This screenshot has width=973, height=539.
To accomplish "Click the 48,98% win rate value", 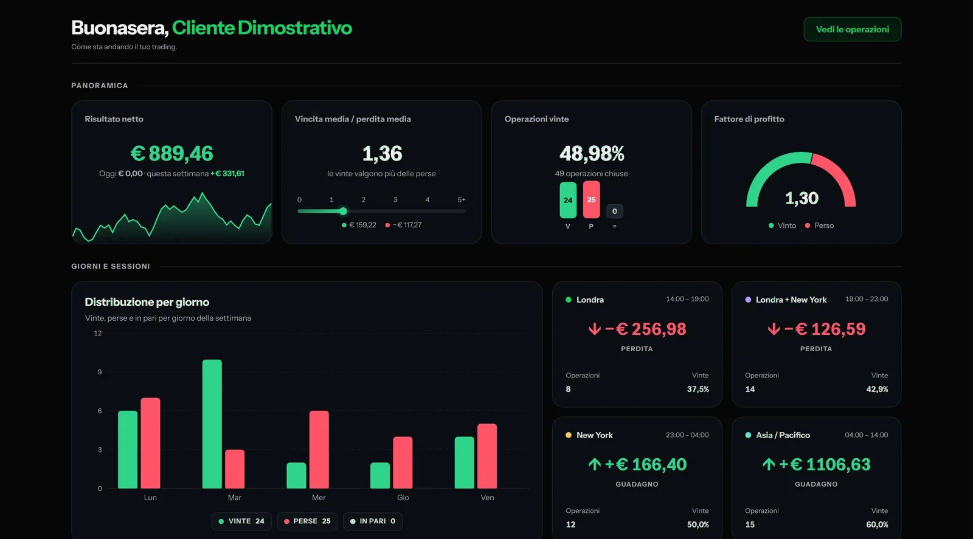I will [592, 154].
